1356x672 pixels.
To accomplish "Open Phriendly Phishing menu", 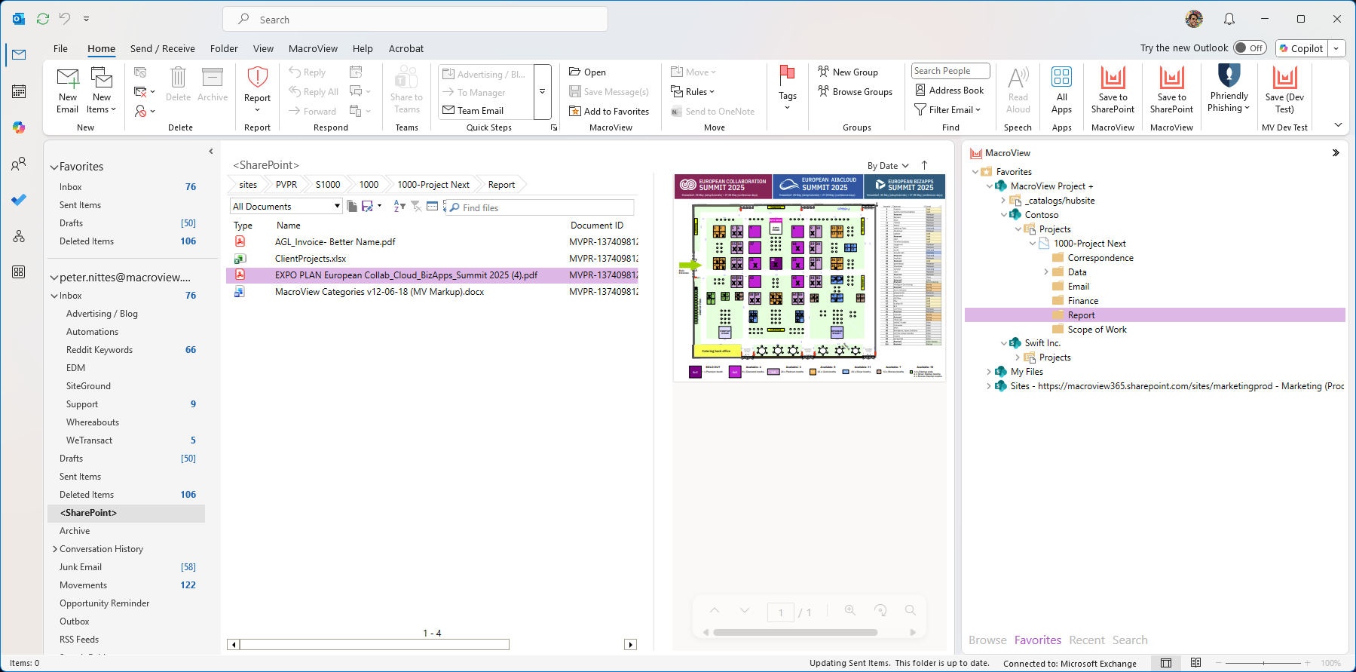I will click(1229, 91).
